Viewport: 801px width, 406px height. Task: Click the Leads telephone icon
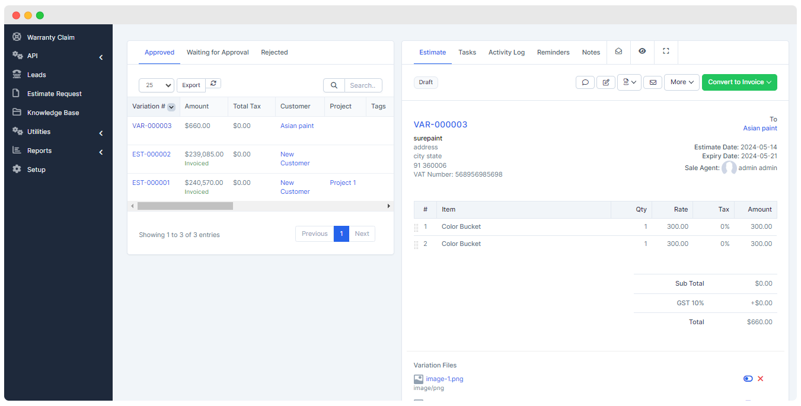(17, 75)
